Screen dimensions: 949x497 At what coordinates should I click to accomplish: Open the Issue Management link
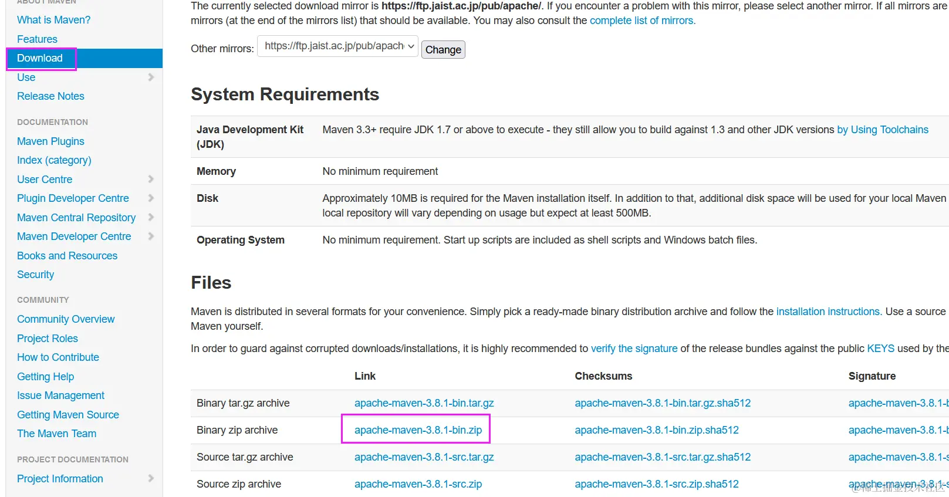coord(60,395)
